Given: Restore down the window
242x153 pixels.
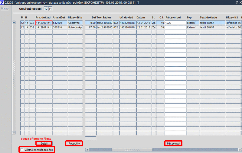Looking at the screenshot, I should pos(237,2).
